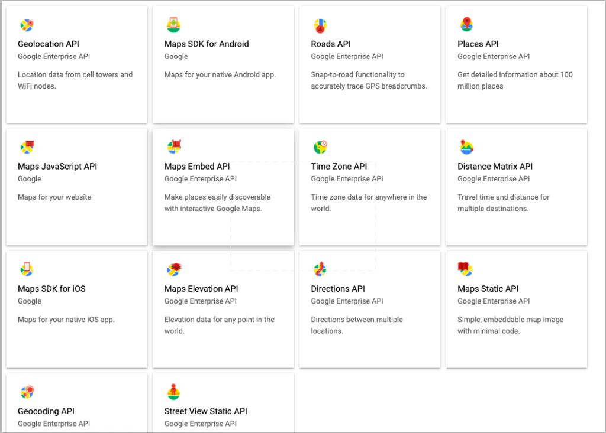Image resolution: width=606 pixels, height=433 pixels.
Task: Click 'Travel time and distance' description
Action: coord(503,203)
